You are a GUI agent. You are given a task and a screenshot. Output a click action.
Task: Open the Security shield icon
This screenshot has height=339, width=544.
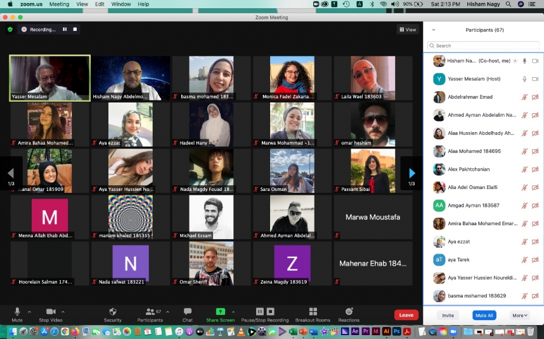coord(113,311)
